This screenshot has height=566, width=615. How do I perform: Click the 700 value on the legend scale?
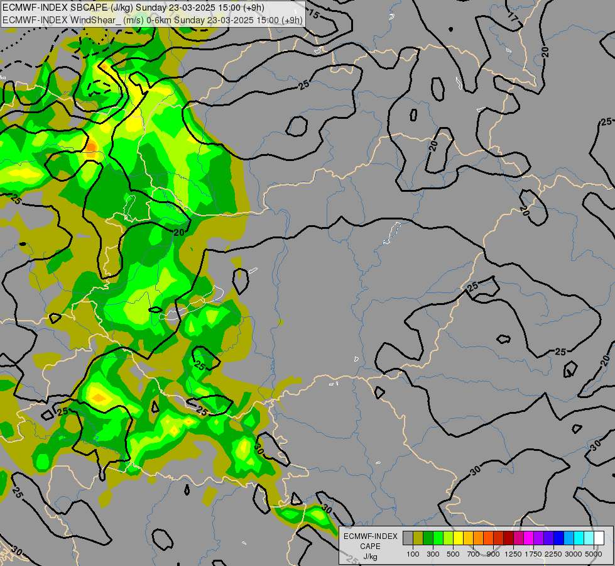474,554
